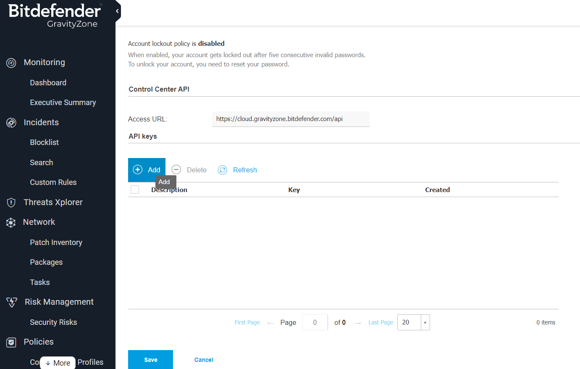Click the page size field showing 20
580x369 pixels.
coord(409,322)
